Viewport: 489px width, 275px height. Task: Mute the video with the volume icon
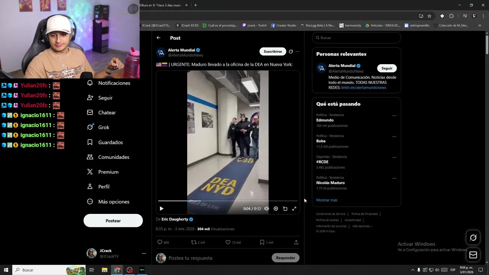[267, 209]
